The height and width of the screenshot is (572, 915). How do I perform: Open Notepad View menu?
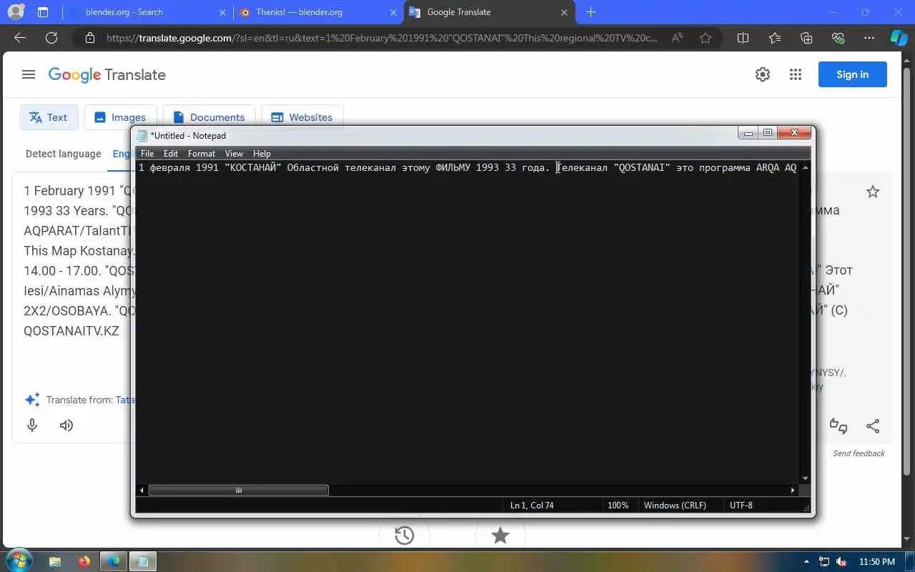click(234, 153)
